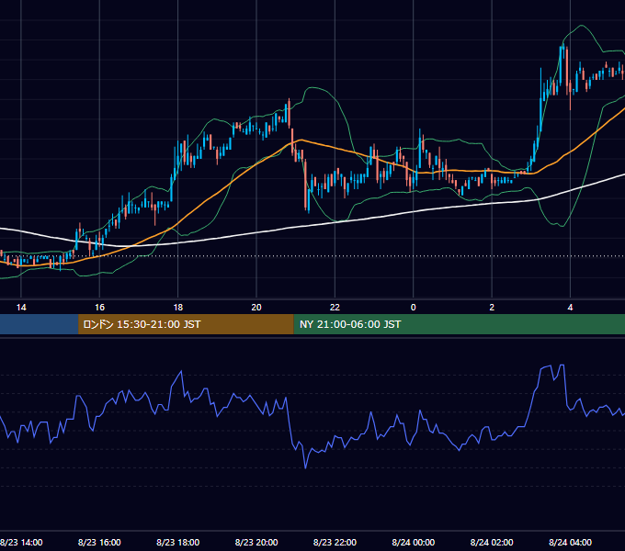Click the 8/24 00:00 time label

[x=414, y=542]
